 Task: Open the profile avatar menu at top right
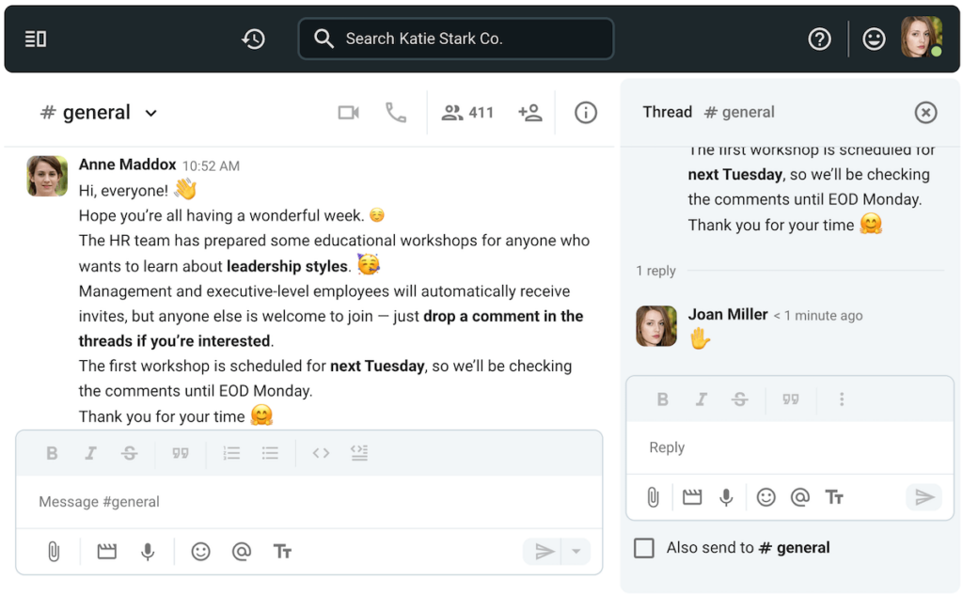point(921,39)
